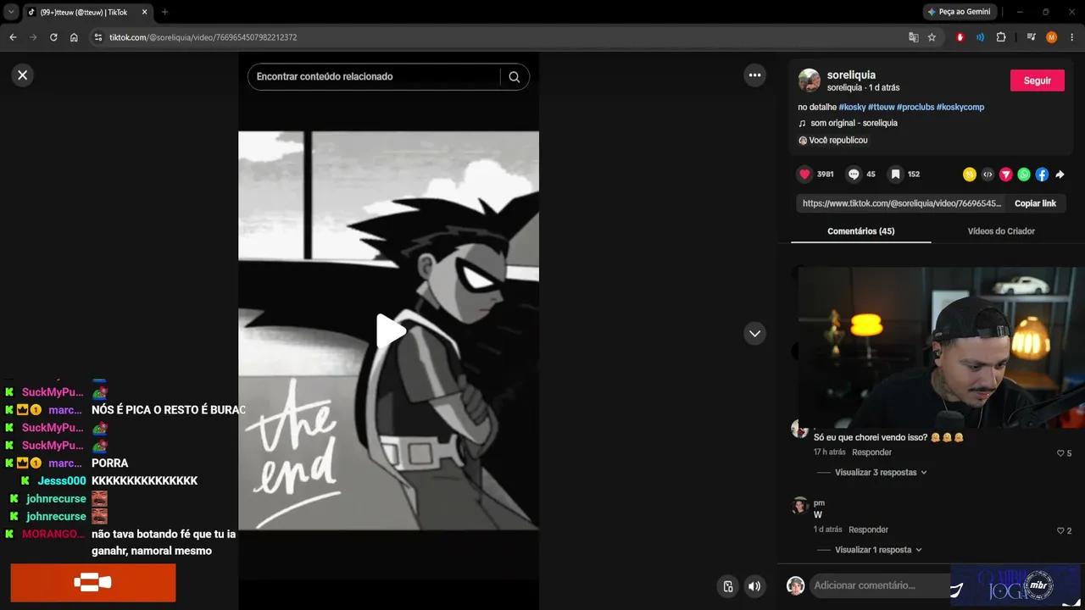Close the TikTok browser tab
Screen dimensions: 1085x610
144,12
